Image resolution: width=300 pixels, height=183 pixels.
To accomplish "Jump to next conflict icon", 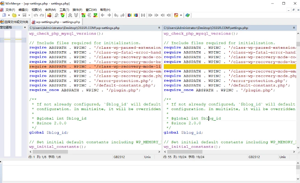I will [x=70, y=15].
